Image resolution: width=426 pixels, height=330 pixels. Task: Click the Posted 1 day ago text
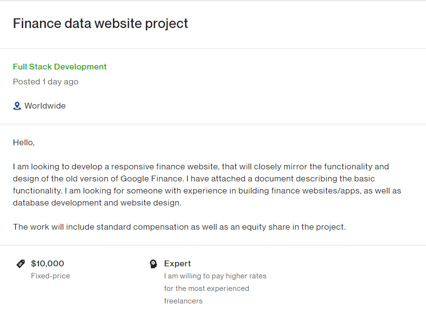click(x=45, y=82)
